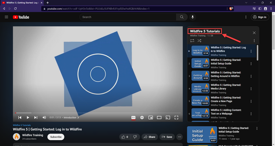Open player settings gear

click(x=142, y=117)
